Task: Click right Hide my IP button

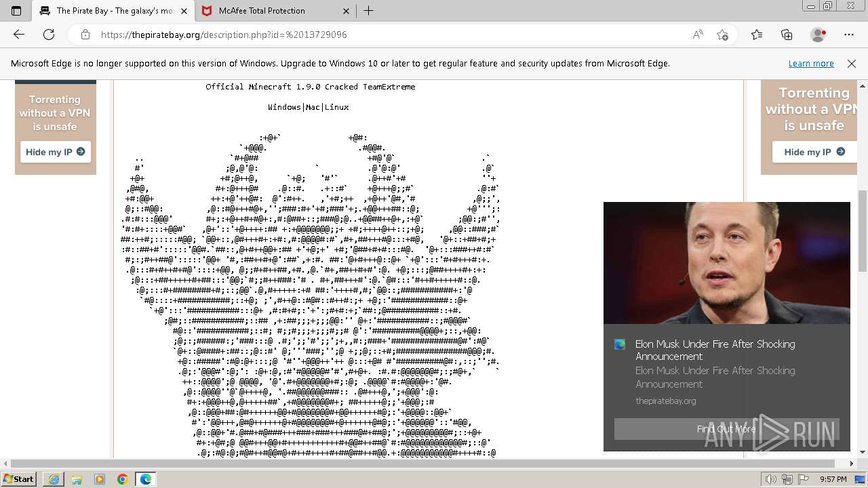Action: [814, 152]
